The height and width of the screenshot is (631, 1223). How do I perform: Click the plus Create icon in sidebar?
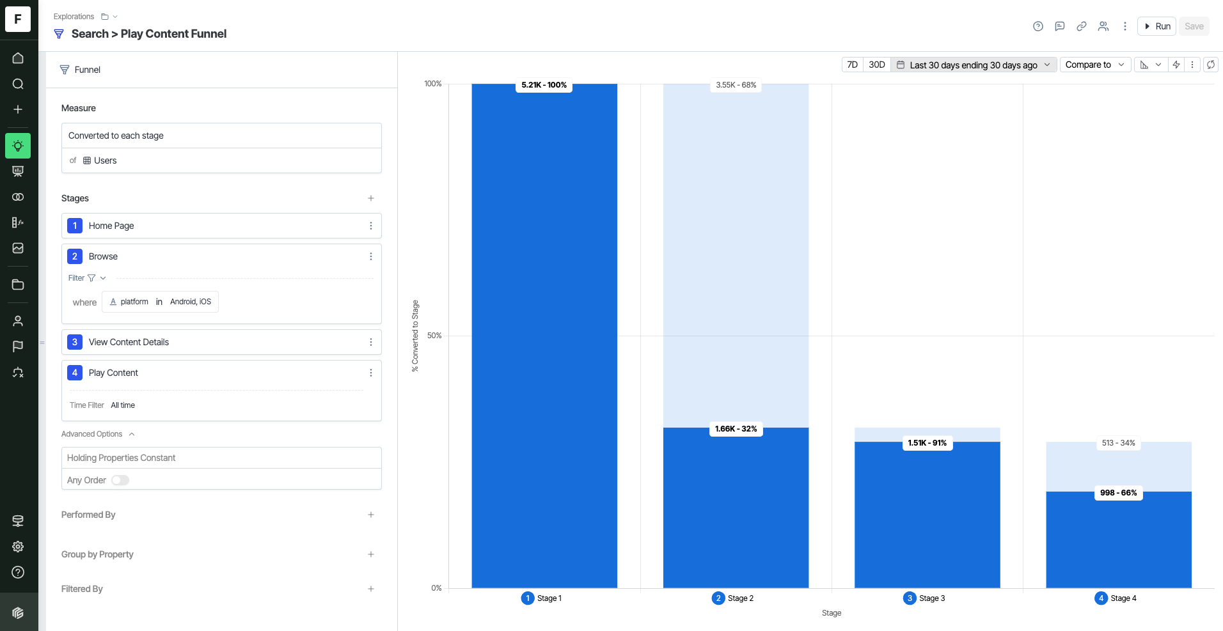pyautogui.click(x=18, y=109)
